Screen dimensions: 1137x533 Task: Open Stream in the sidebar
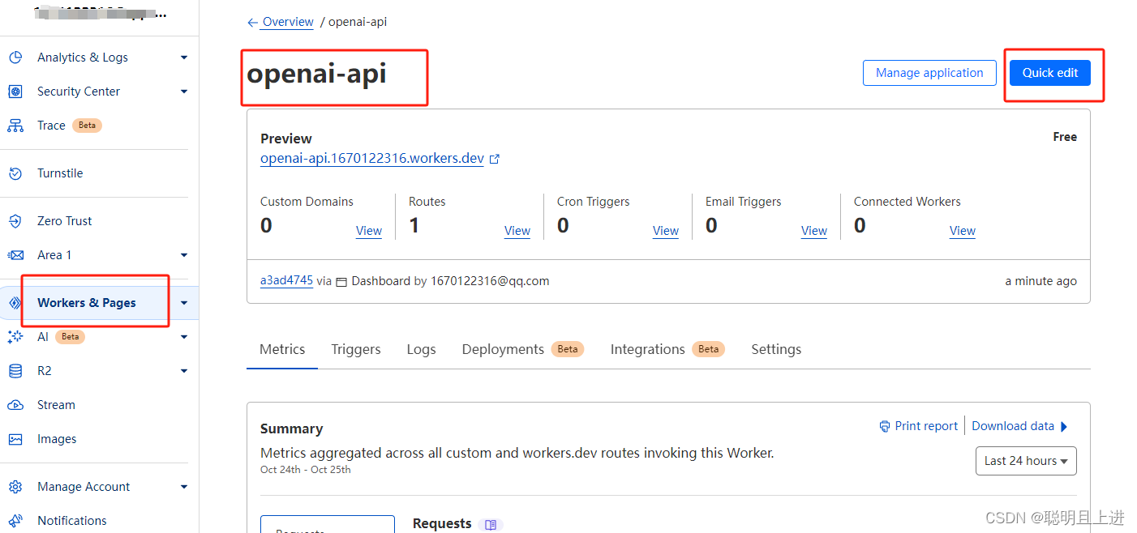[x=56, y=405]
